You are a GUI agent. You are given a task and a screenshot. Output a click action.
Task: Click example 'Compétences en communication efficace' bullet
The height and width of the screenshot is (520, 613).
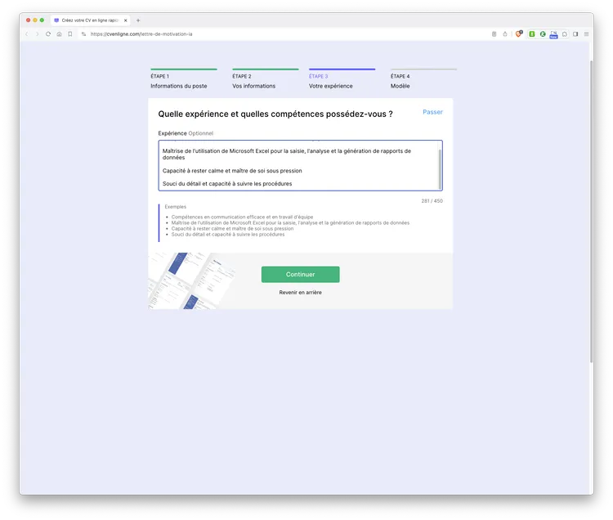pyautogui.click(x=242, y=217)
